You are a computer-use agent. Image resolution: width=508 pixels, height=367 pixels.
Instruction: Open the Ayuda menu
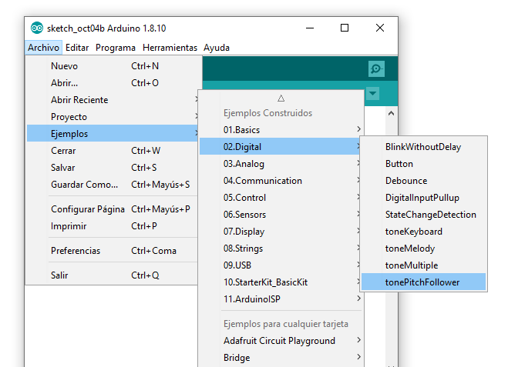point(217,48)
